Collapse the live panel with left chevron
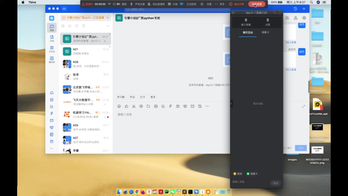Image resolution: width=348 pixels, height=196 pixels. [232, 103]
